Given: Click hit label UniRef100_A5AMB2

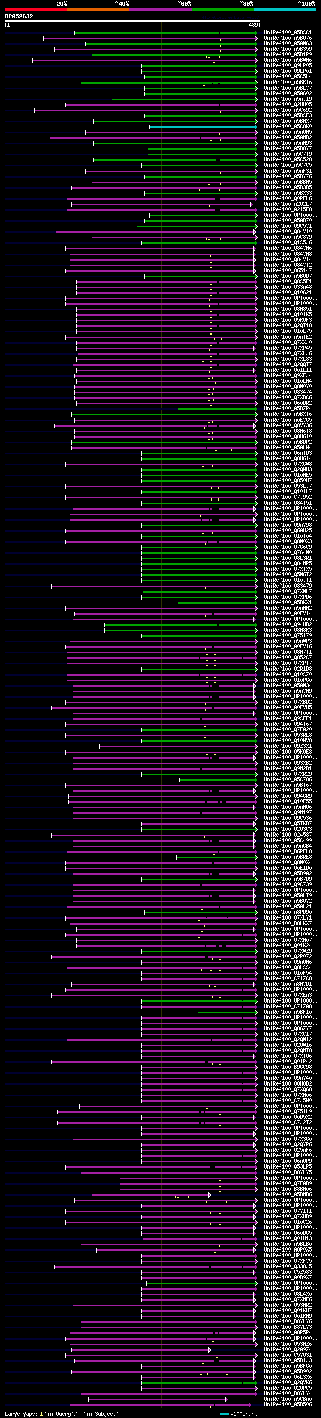Looking at the screenshot, I should (x=287, y=138).
